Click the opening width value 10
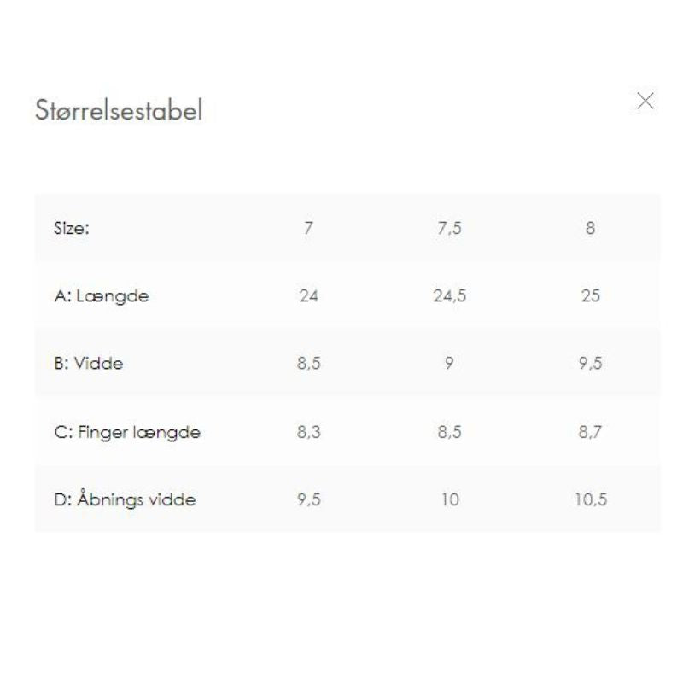This screenshot has height=683, width=683. tap(450, 499)
